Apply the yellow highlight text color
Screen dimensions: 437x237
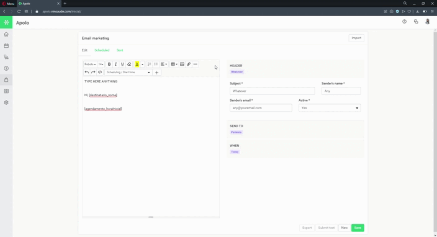(x=137, y=65)
